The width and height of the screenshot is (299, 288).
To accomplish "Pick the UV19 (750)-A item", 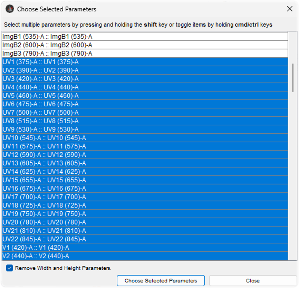I will click(44, 214).
